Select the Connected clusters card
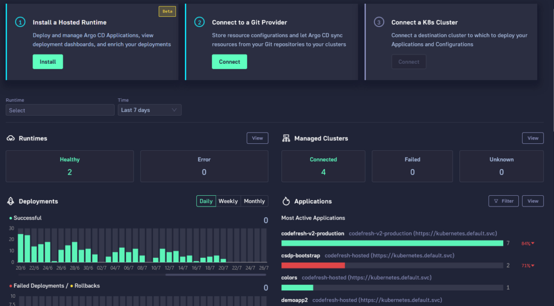Viewport: 554px width, 306px height. click(x=323, y=166)
